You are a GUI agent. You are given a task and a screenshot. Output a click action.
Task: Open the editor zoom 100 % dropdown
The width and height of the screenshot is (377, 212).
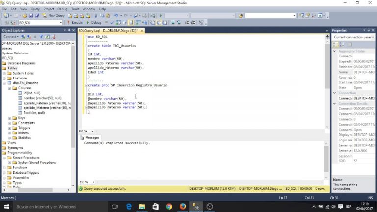(x=92, y=131)
